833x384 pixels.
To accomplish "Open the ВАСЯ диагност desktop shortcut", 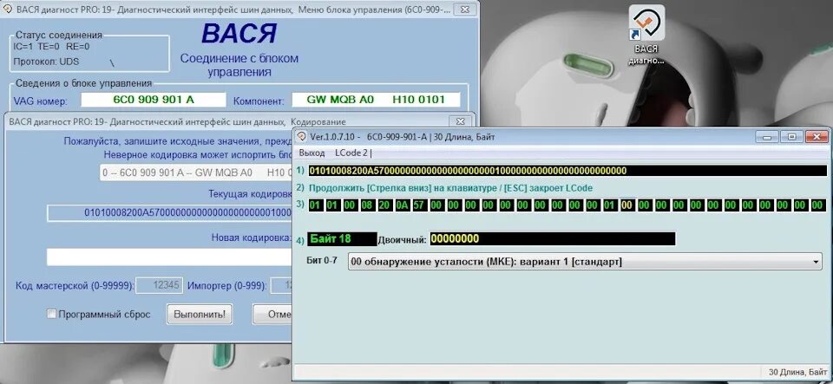I will pyautogui.click(x=646, y=36).
